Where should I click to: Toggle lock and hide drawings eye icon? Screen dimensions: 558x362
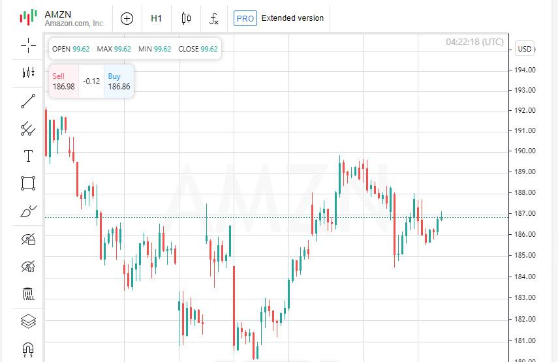(x=28, y=239)
